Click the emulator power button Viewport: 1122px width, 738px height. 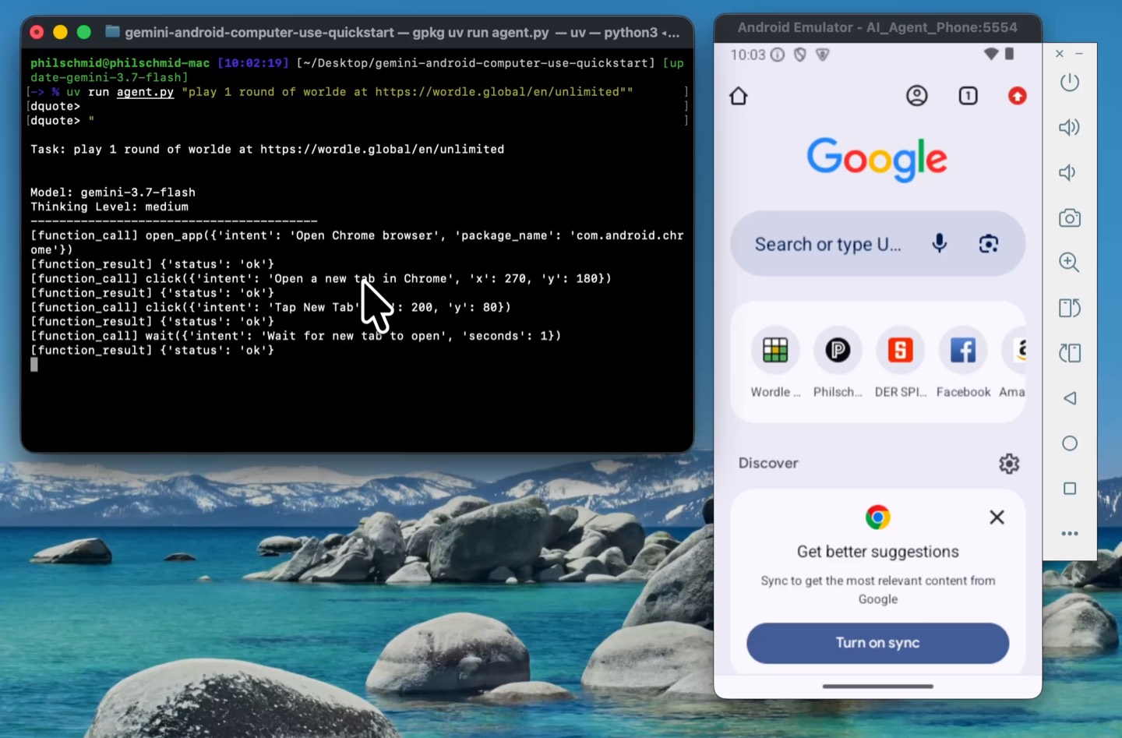pos(1070,82)
